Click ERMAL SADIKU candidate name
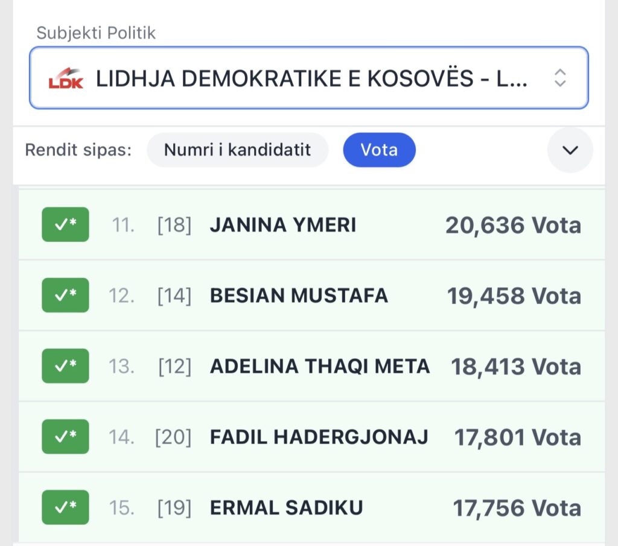Image resolution: width=618 pixels, height=546 pixels. click(x=286, y=507)
